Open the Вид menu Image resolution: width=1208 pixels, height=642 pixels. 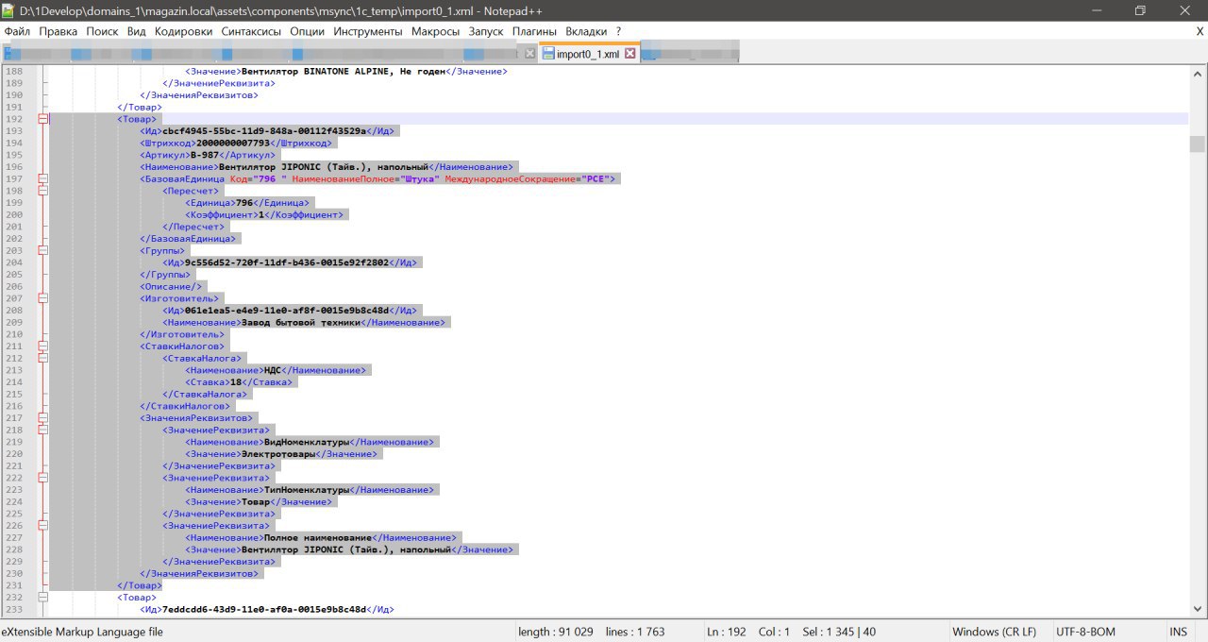tap(137, 31)
